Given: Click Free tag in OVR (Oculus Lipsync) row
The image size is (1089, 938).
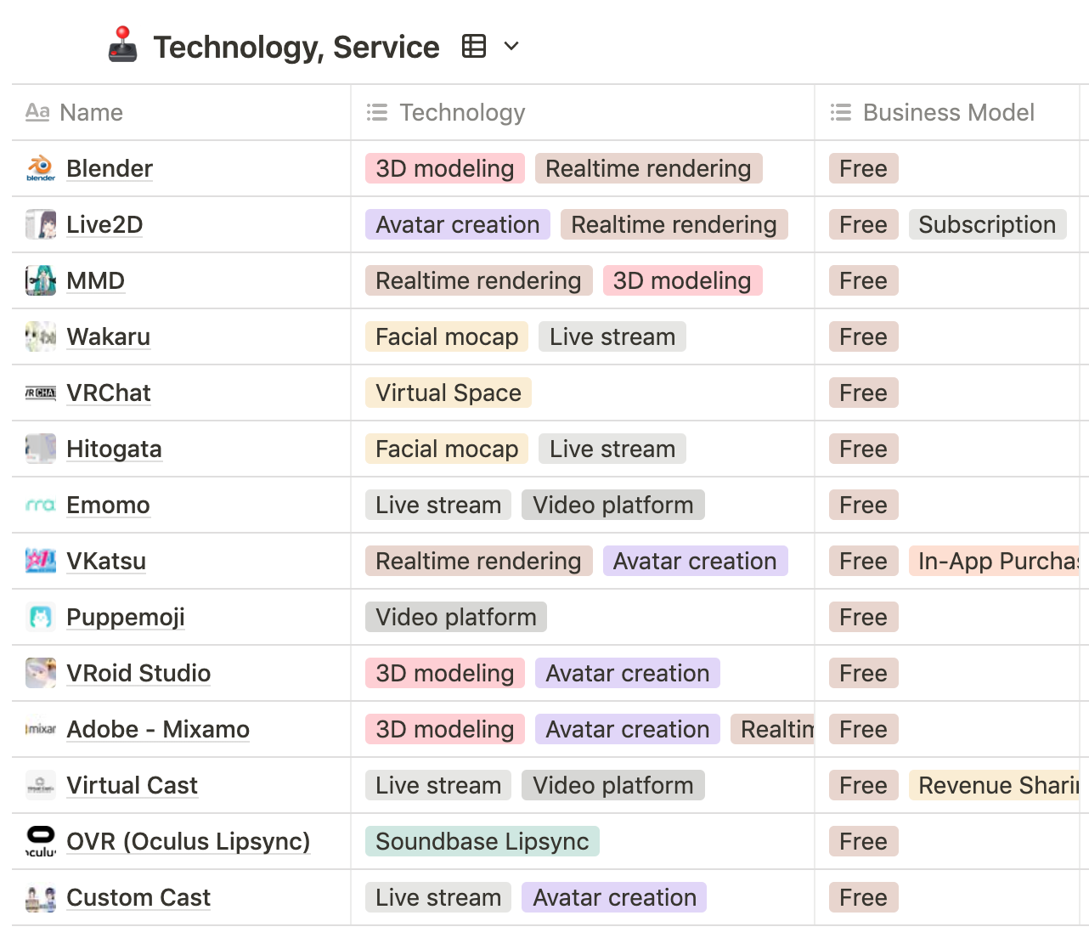Looking at the screenshot, I should (864, 841).
